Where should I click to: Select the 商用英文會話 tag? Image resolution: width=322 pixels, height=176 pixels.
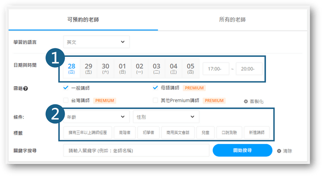(178, 132)
